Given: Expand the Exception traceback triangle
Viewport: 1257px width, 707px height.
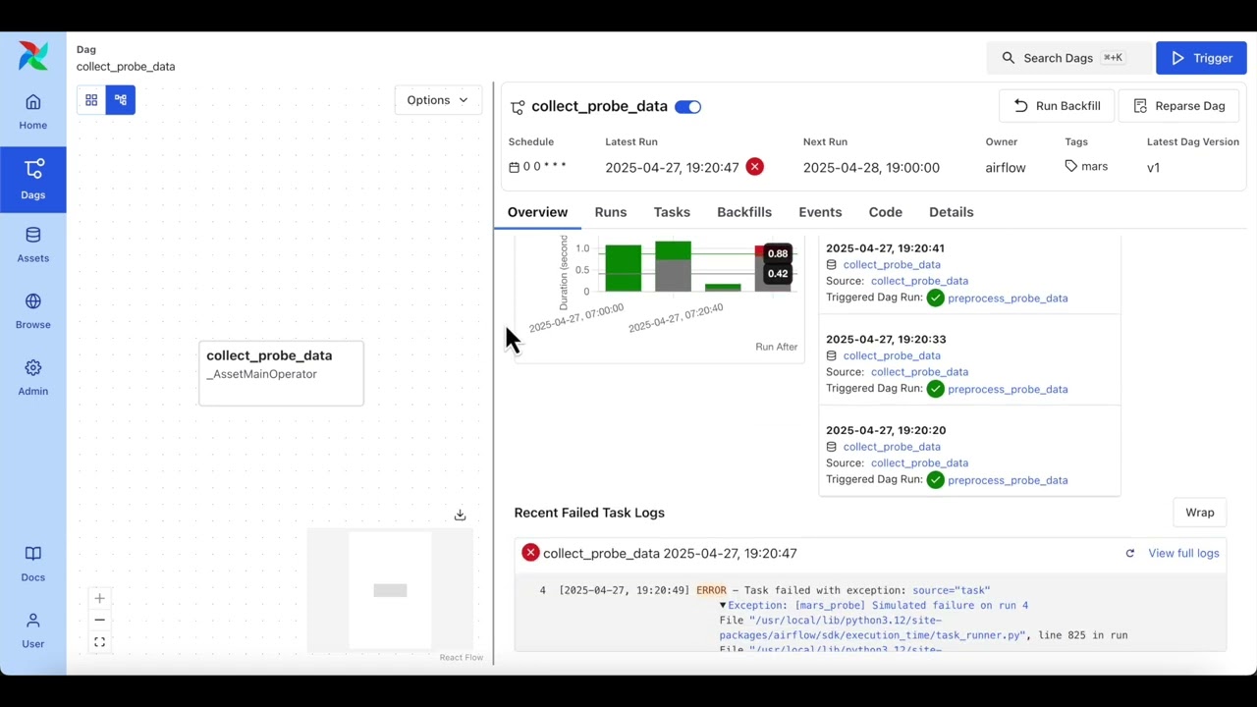Looking at the screenshot, I should tap(723, 606).
